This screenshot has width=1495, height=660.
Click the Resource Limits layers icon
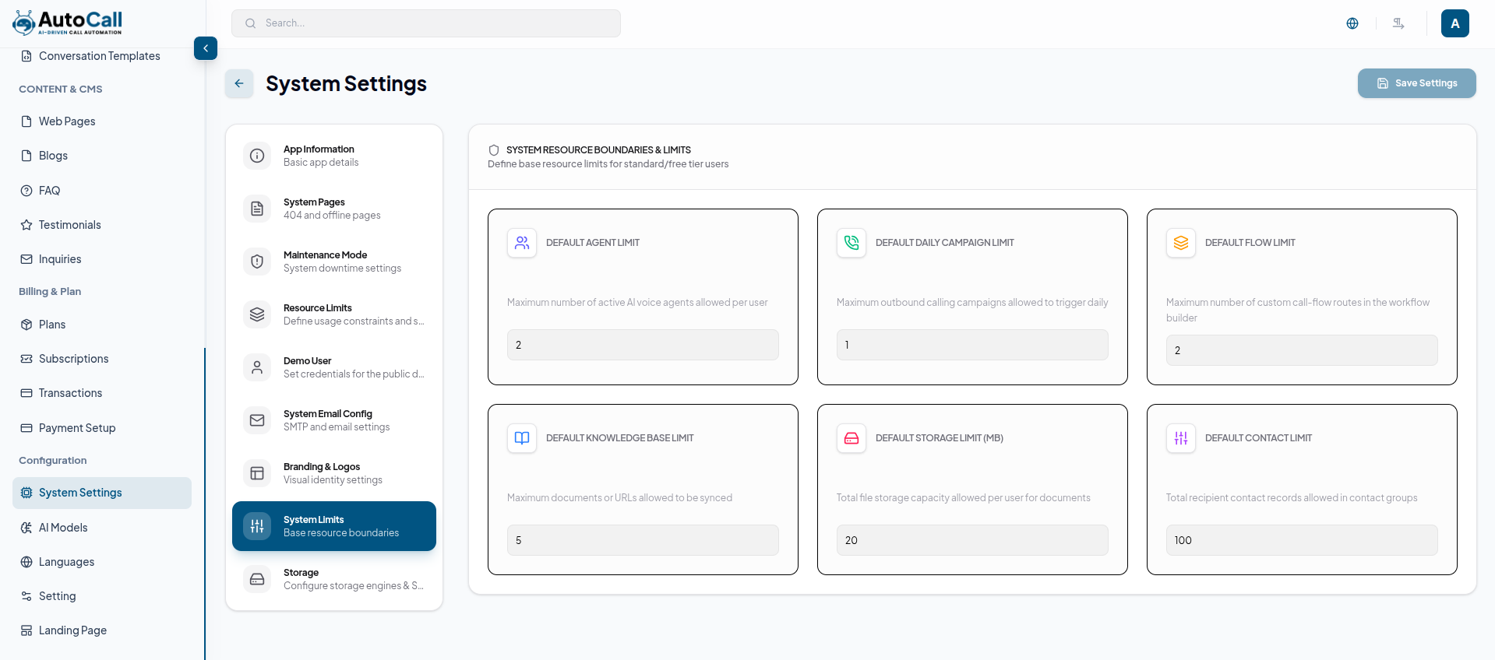[257, 314]
